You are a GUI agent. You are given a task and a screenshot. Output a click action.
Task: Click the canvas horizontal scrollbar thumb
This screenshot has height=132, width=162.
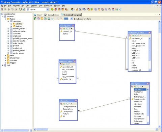pyautogui.click(x=42, y=129)
